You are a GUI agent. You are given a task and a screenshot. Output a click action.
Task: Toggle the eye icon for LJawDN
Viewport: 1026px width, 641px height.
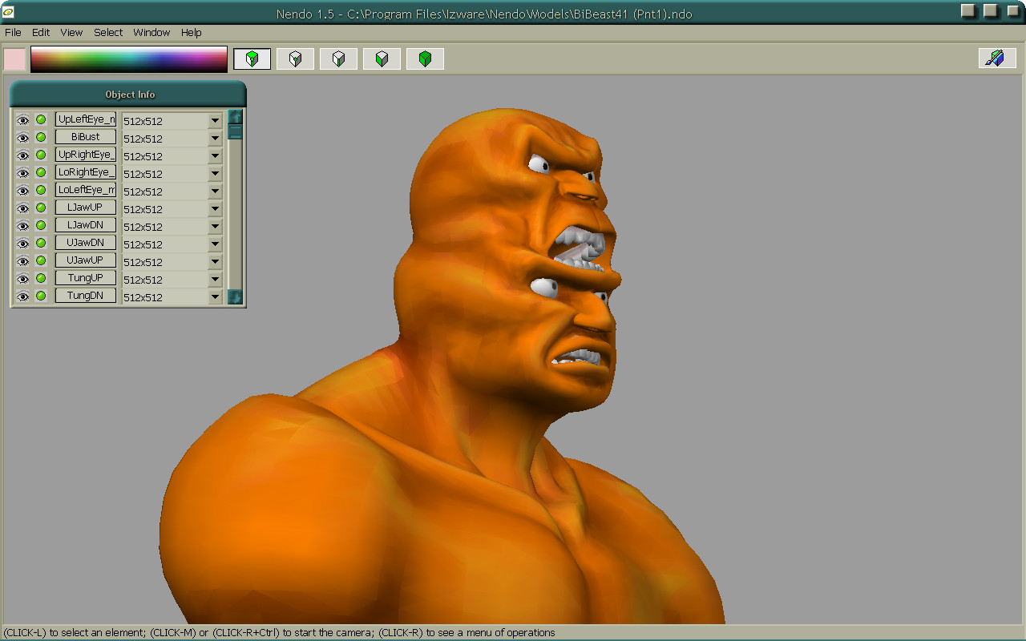[23, 226]
